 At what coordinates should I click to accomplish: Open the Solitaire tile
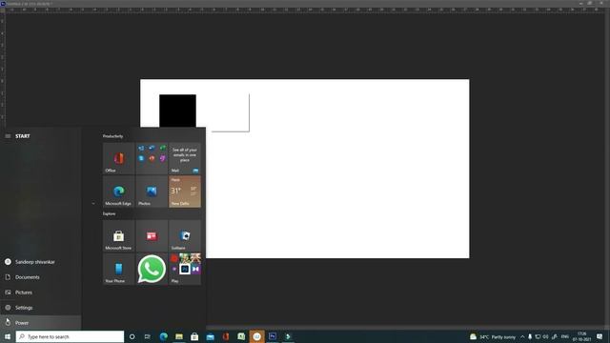tap(185, 235)
